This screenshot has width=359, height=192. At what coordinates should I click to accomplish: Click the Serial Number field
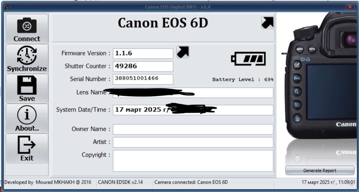coord(143,79)
